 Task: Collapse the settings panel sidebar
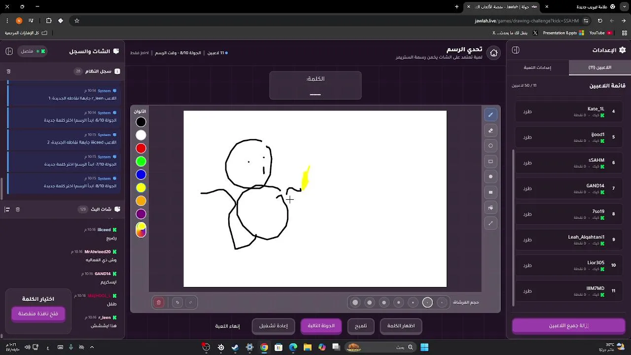(x=516, y=50)
